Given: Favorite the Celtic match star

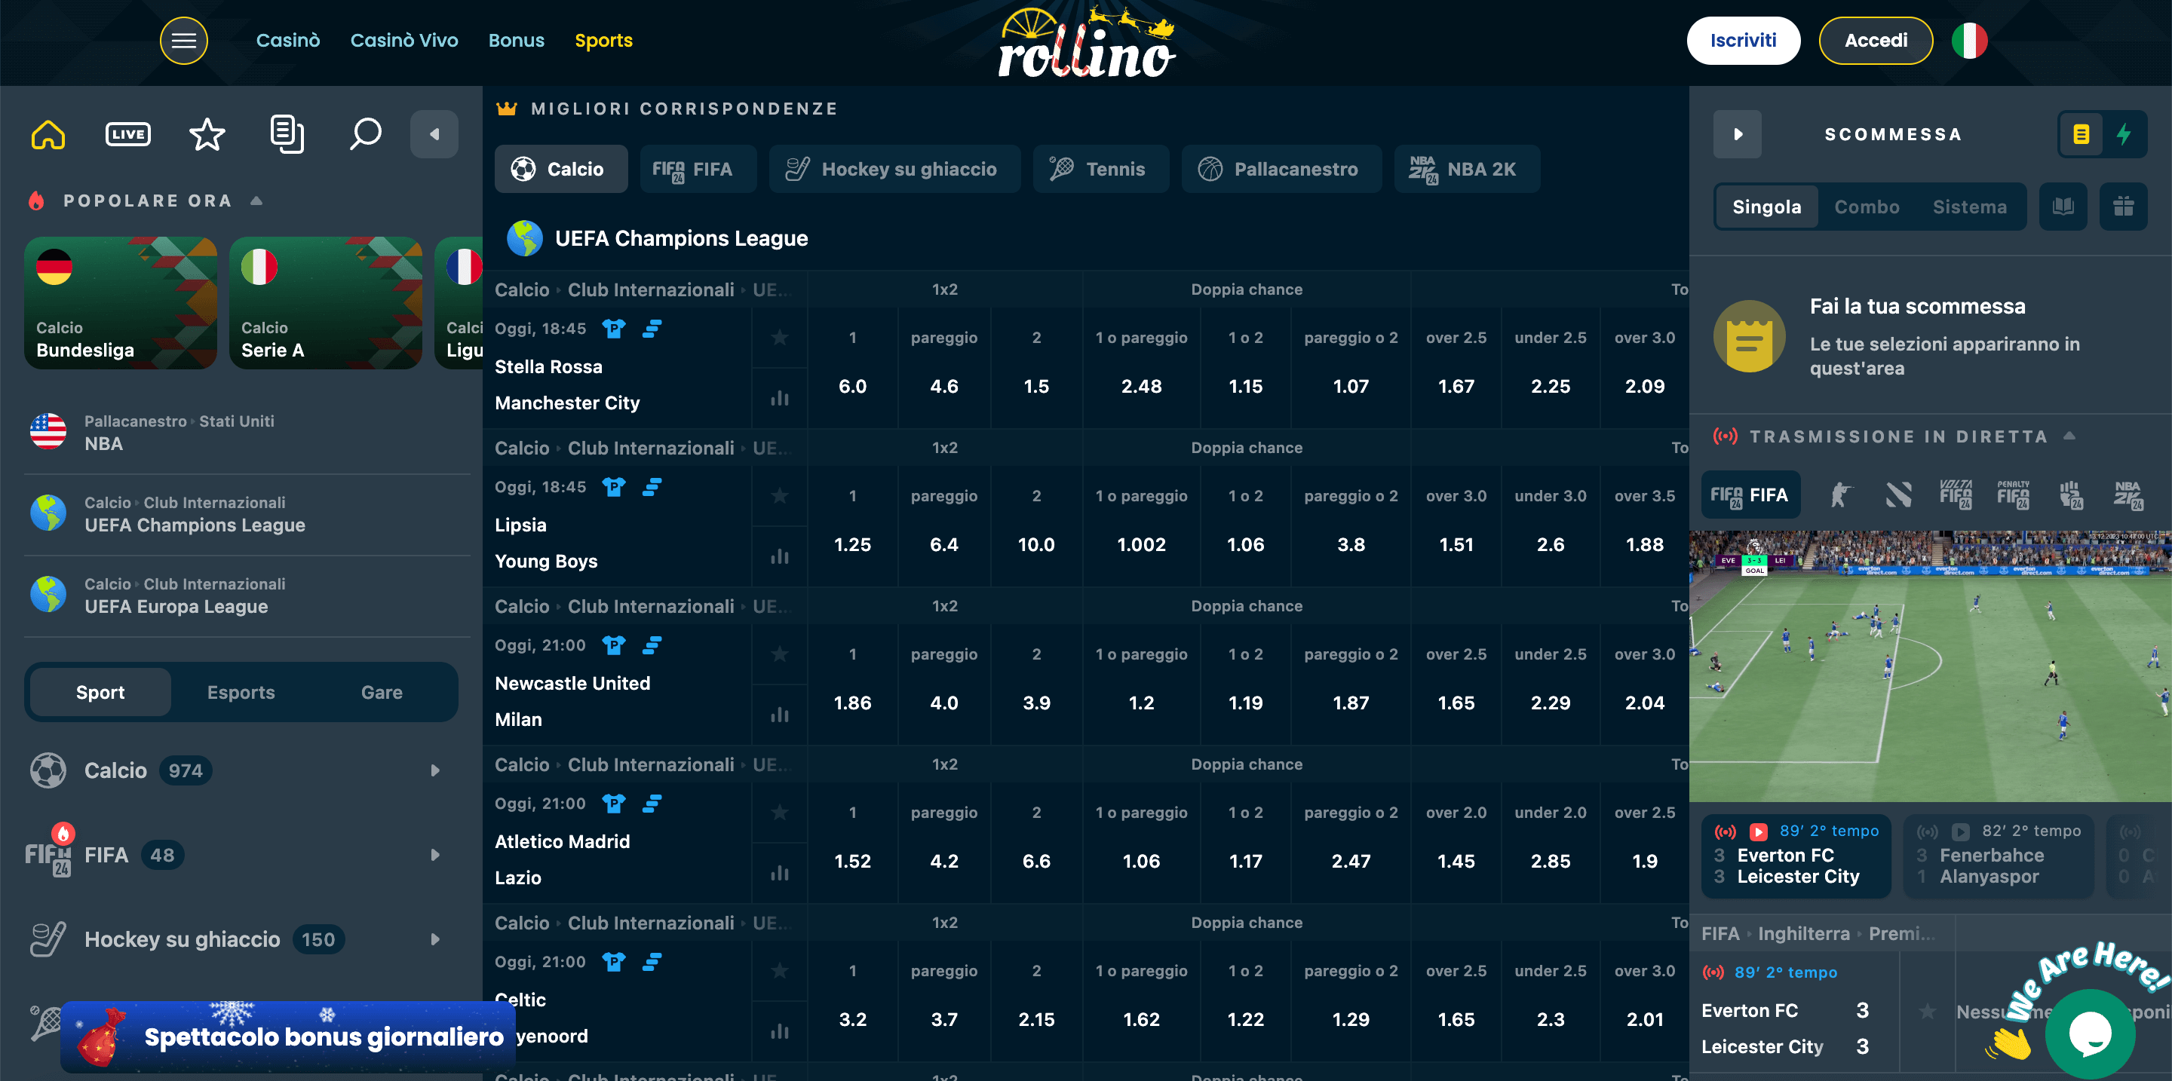Looking at the screenshot, I should click(x=780, y=971).
